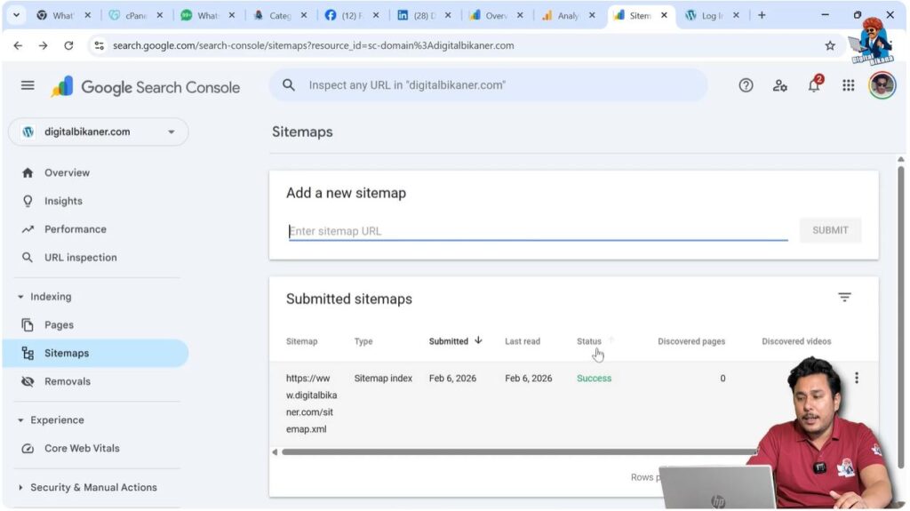Switch to the Log In WordPress tab
Viewport: 910px width, 511px height.
point(710,16)
